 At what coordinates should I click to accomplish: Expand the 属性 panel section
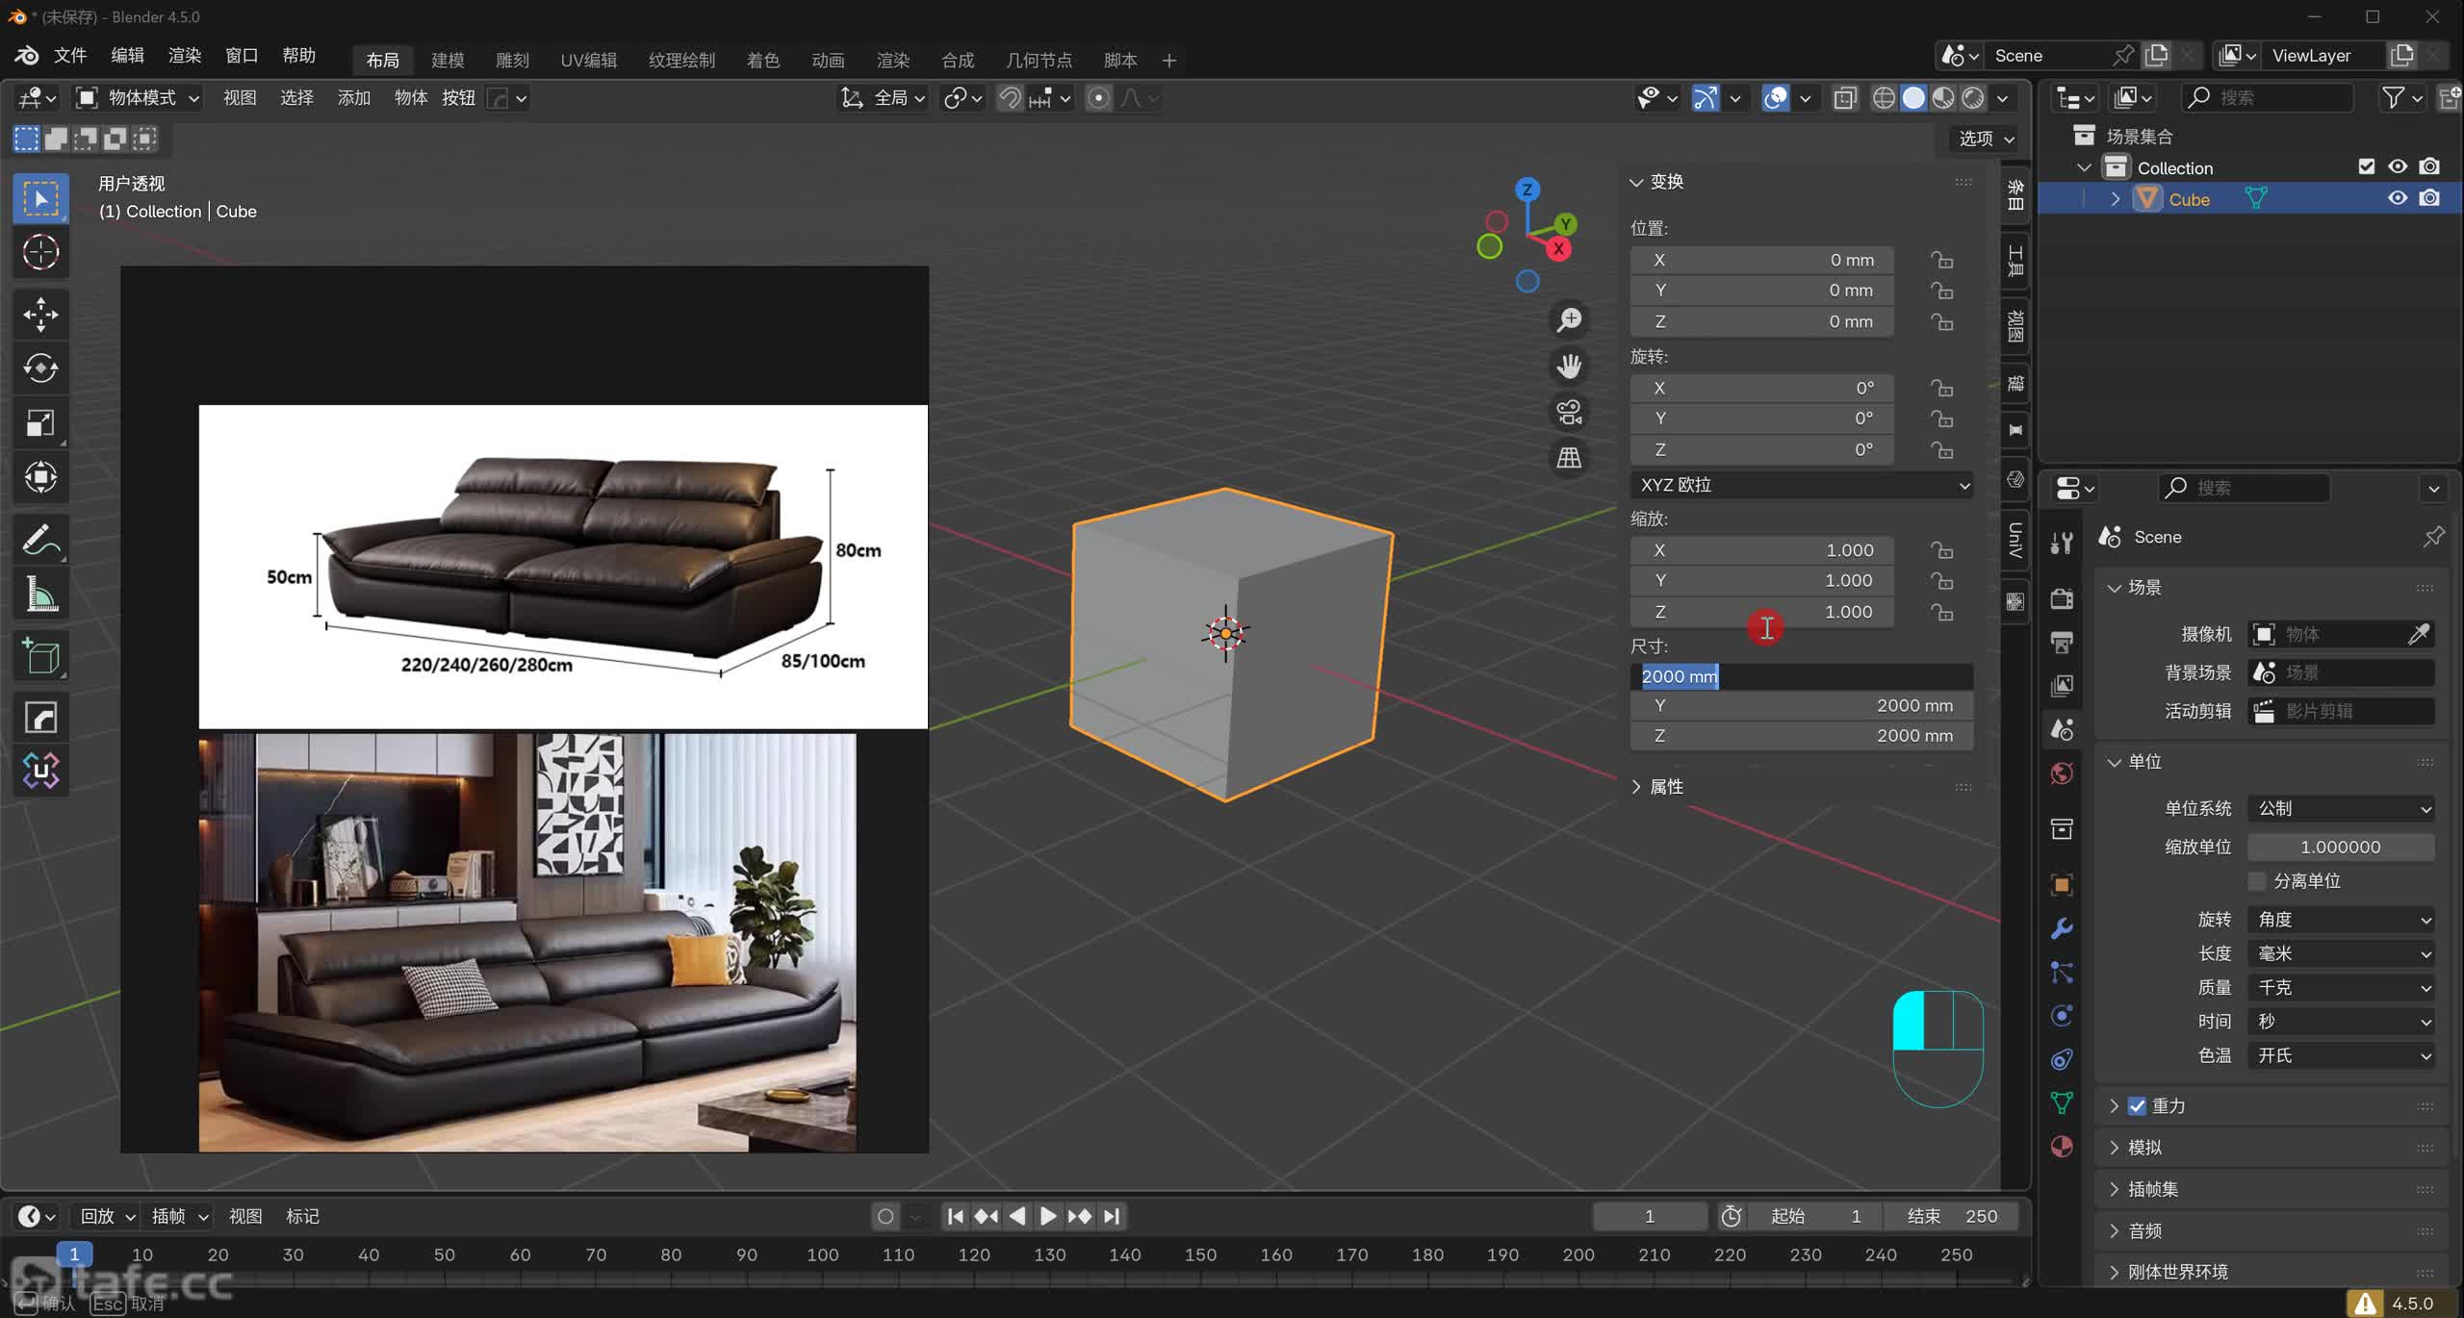tap(1666, 787)
